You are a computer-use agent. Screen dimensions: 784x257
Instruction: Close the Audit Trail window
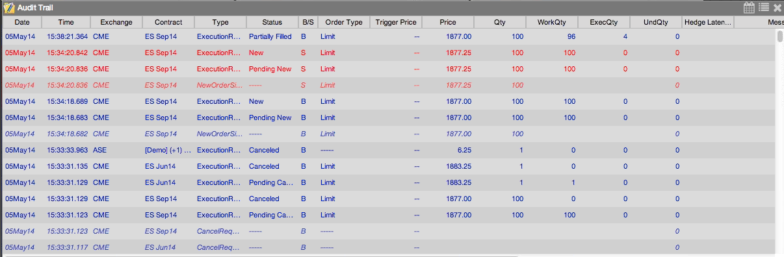(x=777, y=8)
